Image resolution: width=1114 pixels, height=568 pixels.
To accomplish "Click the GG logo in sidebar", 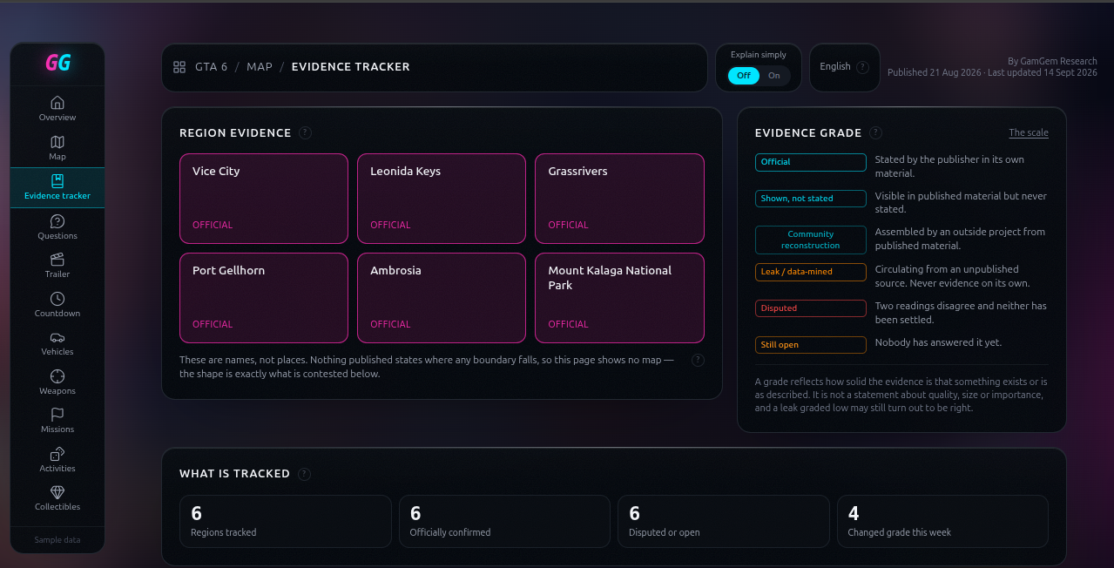I will click(x=57, y=63).
